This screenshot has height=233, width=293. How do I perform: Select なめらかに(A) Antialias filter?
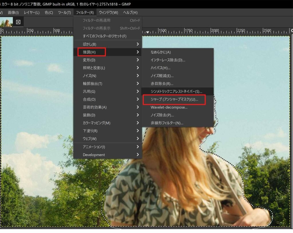[x=161, y=52]
